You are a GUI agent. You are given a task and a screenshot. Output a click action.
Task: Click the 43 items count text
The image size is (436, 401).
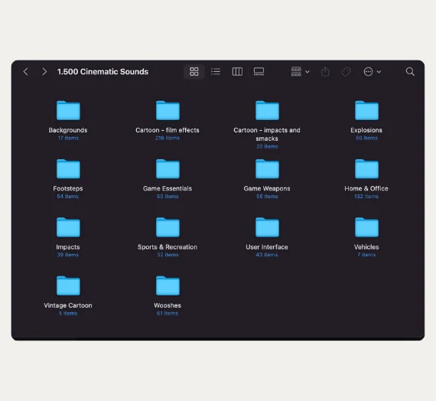click(267, 255)
